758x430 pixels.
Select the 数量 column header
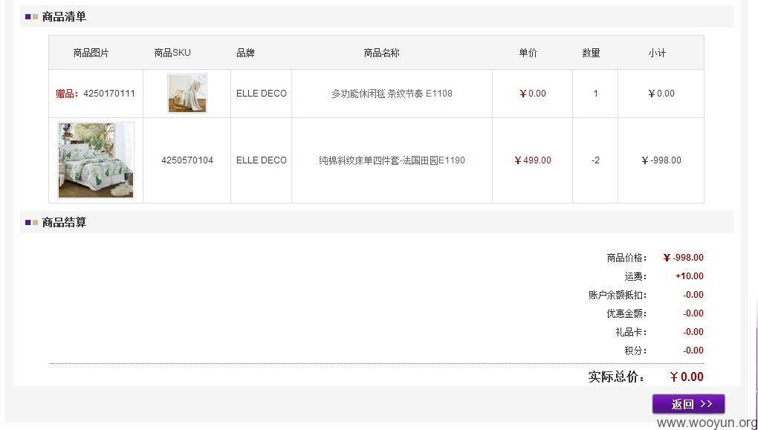(591, 53)
